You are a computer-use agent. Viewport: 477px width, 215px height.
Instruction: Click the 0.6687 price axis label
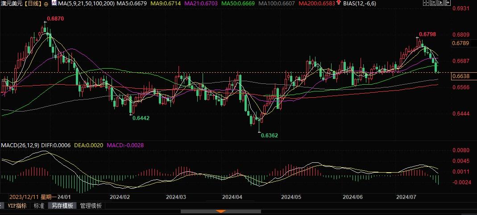click(x=461, y=61)
